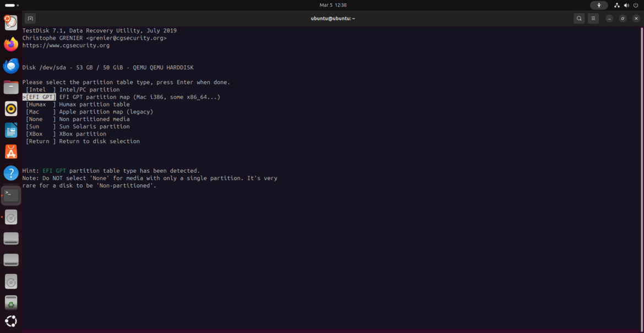This screenshot has width=644, height=333.
Task: Click the ubuntu@ubuntu:~ window title
Action: (x=333, y=19)
